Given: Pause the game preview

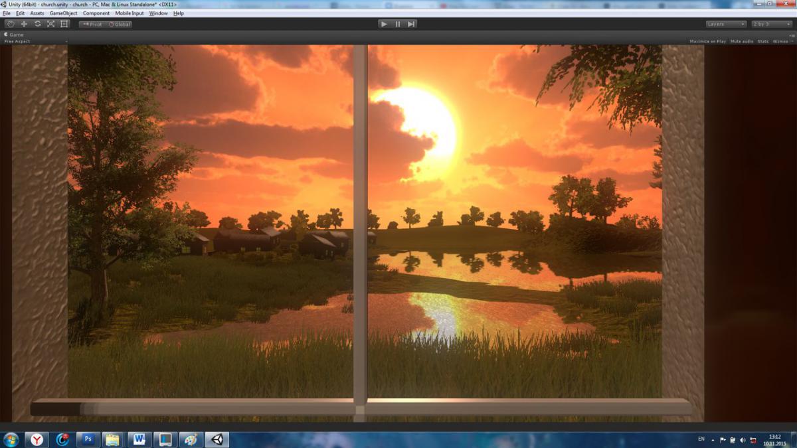Looking at the screenshot, I should click(x=398, y=24).
